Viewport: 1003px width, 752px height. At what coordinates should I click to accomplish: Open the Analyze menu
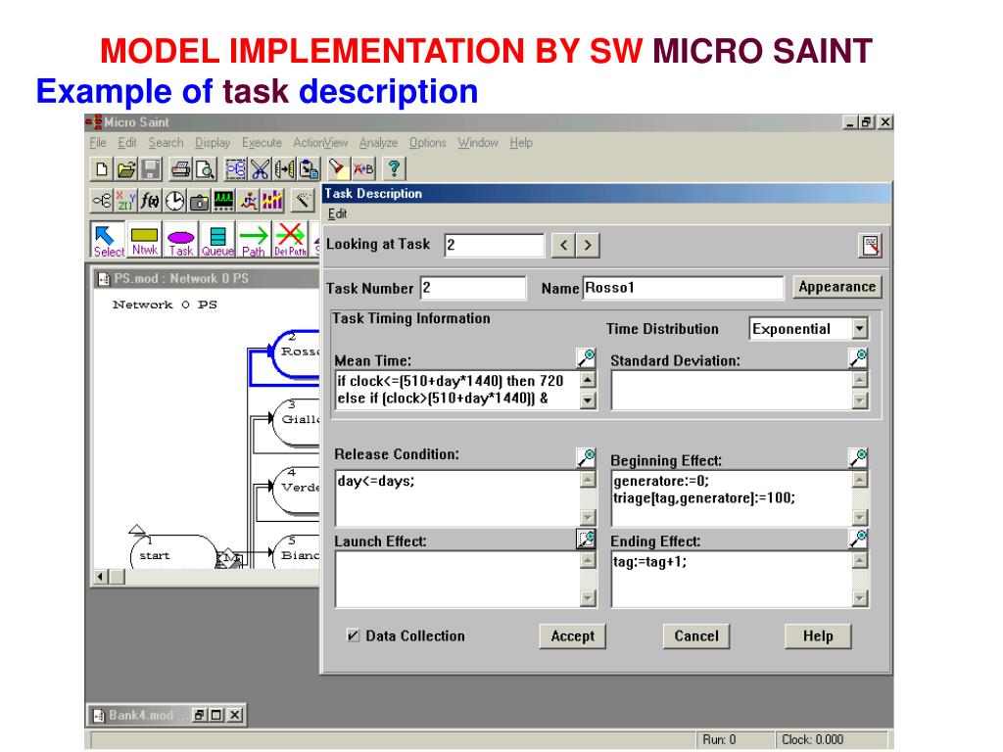378,143
